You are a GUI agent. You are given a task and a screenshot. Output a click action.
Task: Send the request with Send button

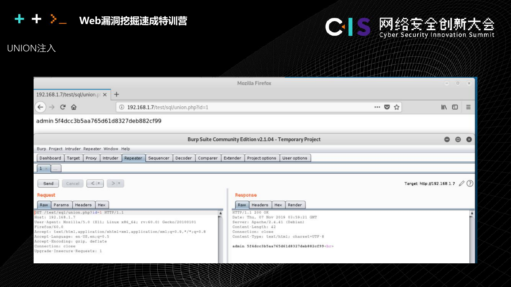tap(48, 184)
